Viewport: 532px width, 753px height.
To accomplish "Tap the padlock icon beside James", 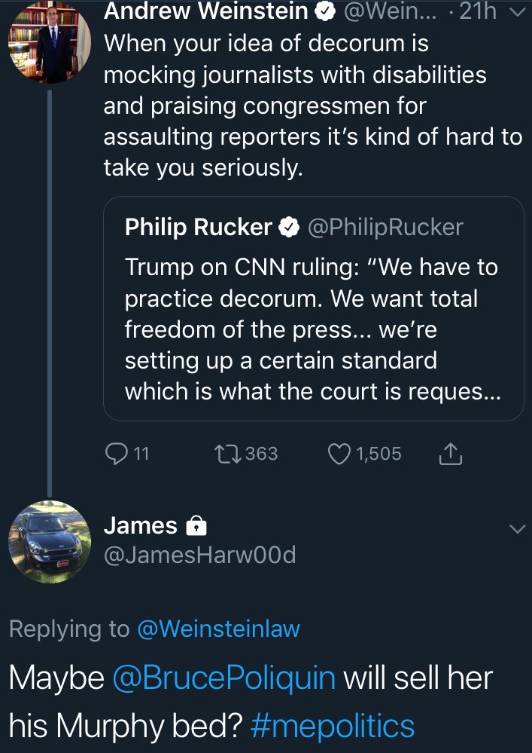I will coord(196,526).
